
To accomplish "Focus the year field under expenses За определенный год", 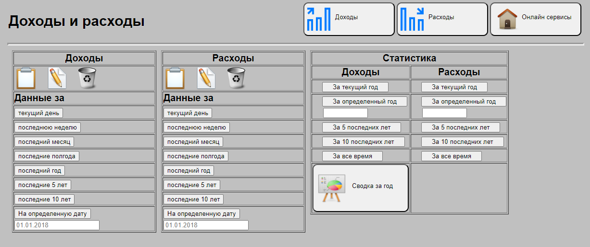I will [x=444, y=113].
